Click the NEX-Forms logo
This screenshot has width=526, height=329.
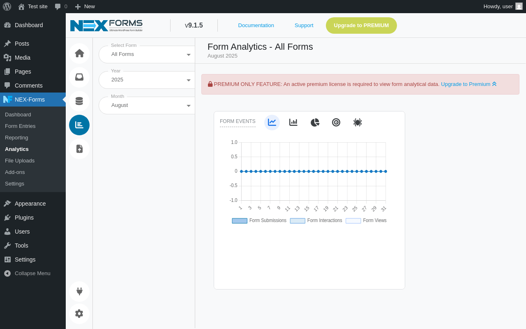point(106,25)
